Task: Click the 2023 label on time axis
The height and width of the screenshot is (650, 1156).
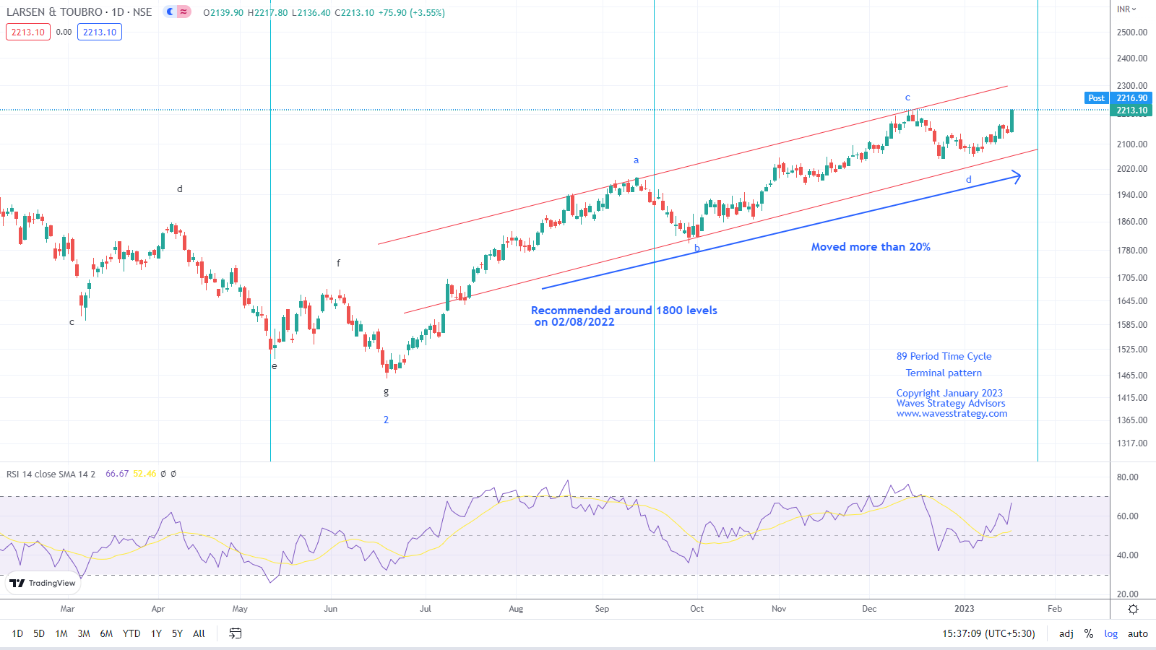Action: [964, 609]
